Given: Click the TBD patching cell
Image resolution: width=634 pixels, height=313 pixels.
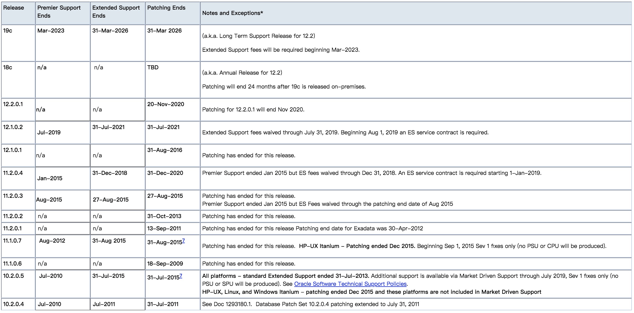Looking at the screenshot, I should click(x=153, y=67).
